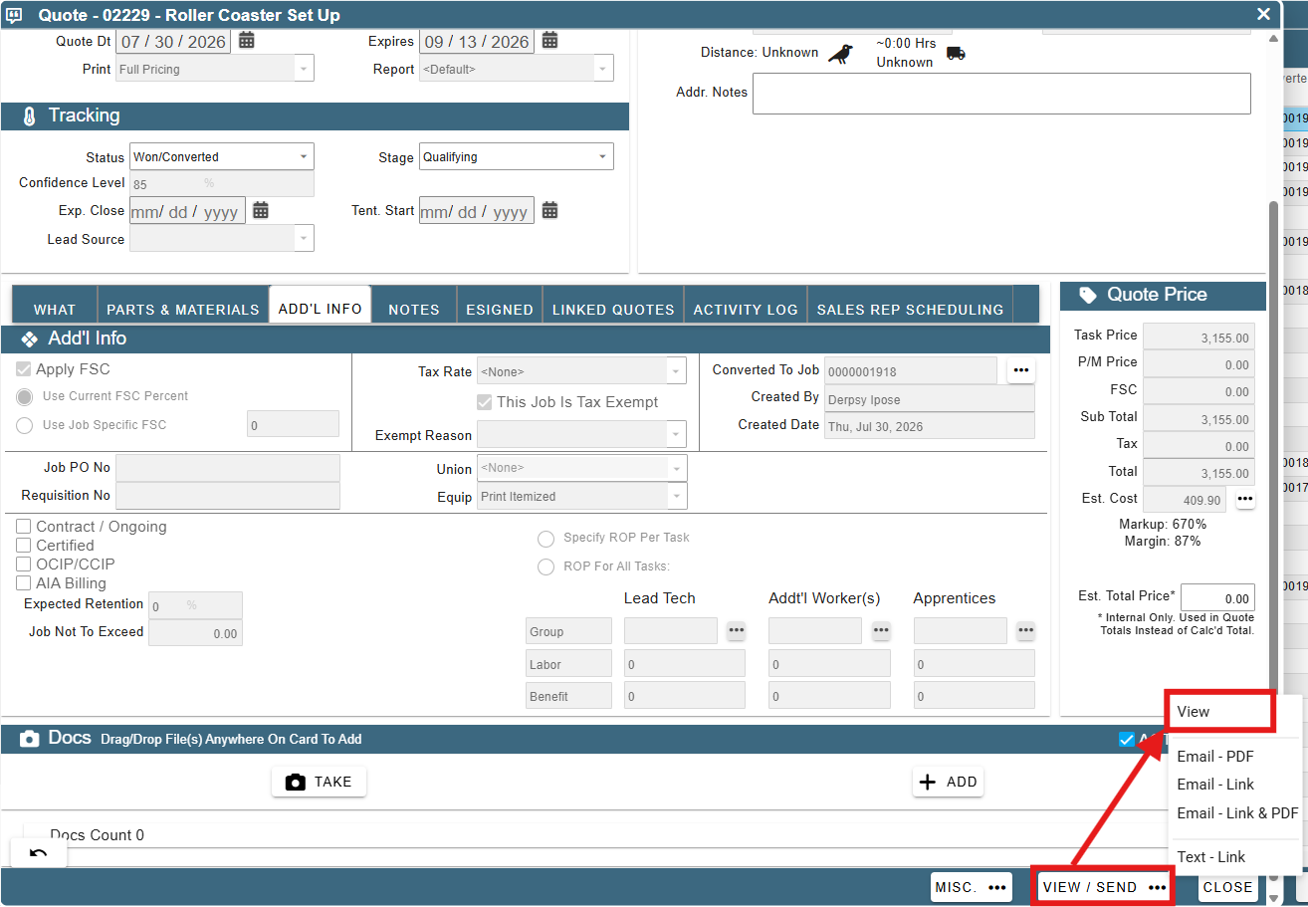Open ellipsis next to Est. Cost
The image size is (1308, 907).
click(x=1245, y=499)
